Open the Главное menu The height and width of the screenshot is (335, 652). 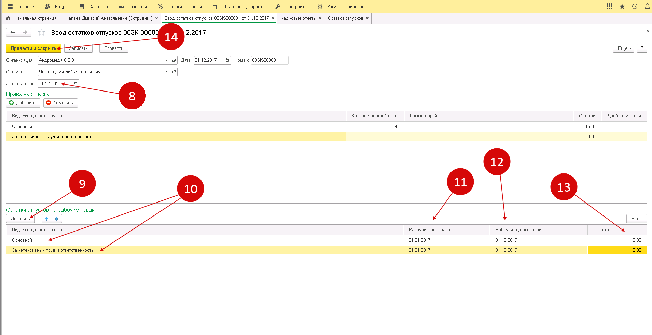click(x=26, y=6)
